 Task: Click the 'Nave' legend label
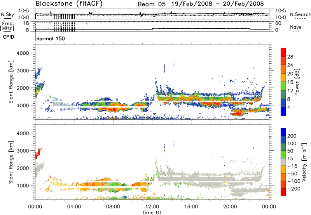coord(295,27)
